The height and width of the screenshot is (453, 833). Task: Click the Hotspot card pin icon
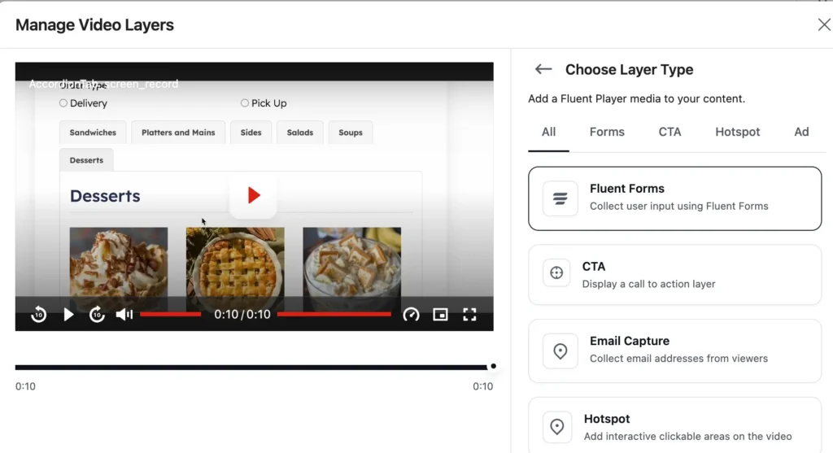point(556,426)
